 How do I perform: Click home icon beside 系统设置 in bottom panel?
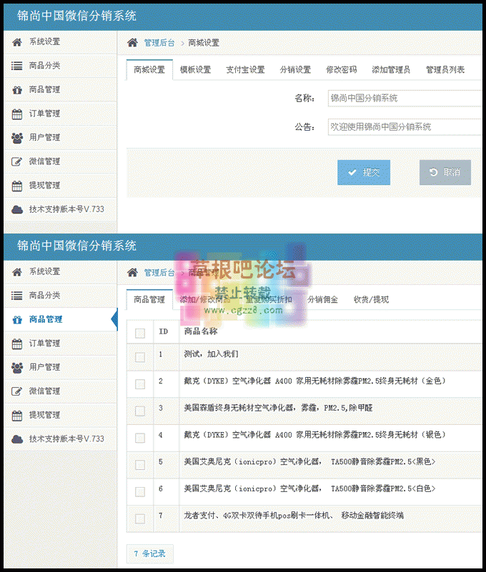[x=17, y=272]
